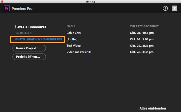181x112 pixels.
Task: Select the date Okt. 26., 5:02 pm
Action: [142, 39]
